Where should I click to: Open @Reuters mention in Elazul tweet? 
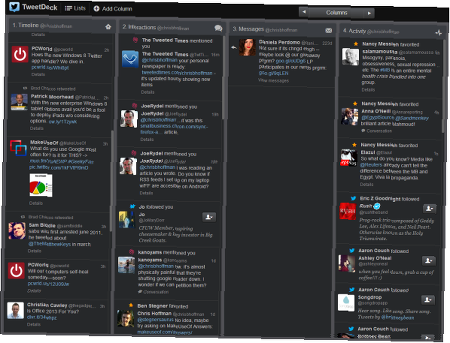point(371,165)
